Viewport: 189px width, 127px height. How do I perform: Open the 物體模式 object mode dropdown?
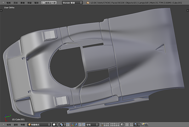pos(39,124)
